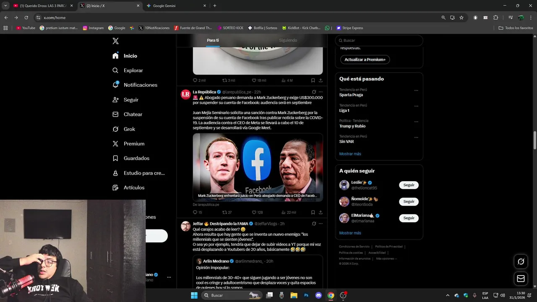Image resolution: width=537 pixels, height=302 pixels.
Task: Open Leslie's profile avatar
Action: point(344,185)
